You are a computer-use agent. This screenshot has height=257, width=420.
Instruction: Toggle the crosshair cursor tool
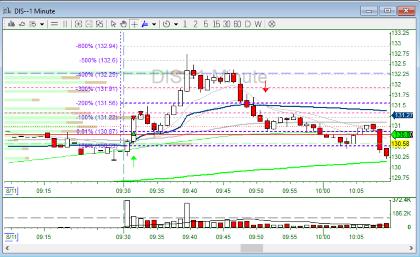click(134, 24)
